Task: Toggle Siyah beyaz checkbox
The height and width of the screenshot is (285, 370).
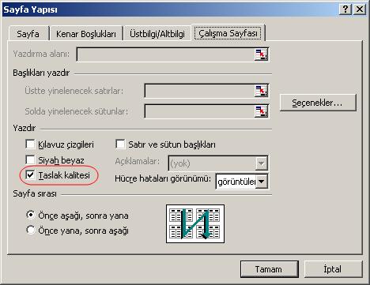Action: (x=30, y=159)
